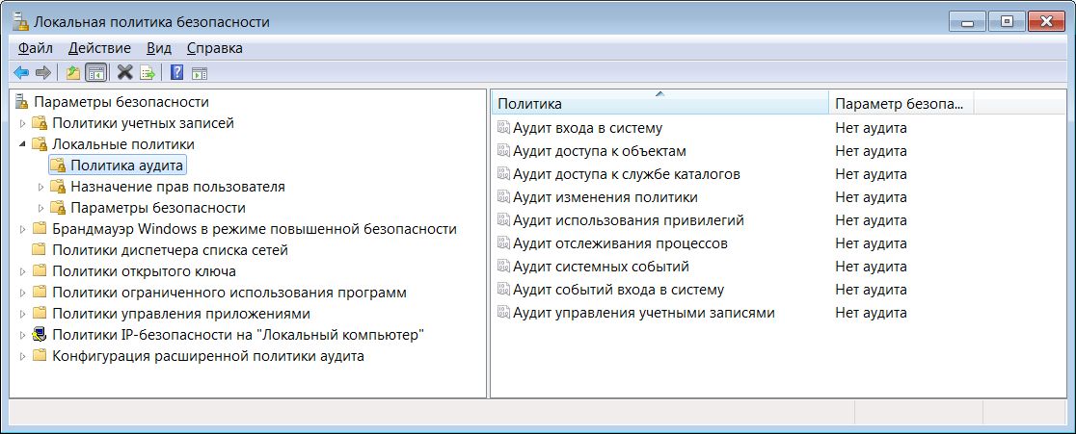
Task: Toggle the Show/Hide action pane icon
Action: click(x=200, y=73)
